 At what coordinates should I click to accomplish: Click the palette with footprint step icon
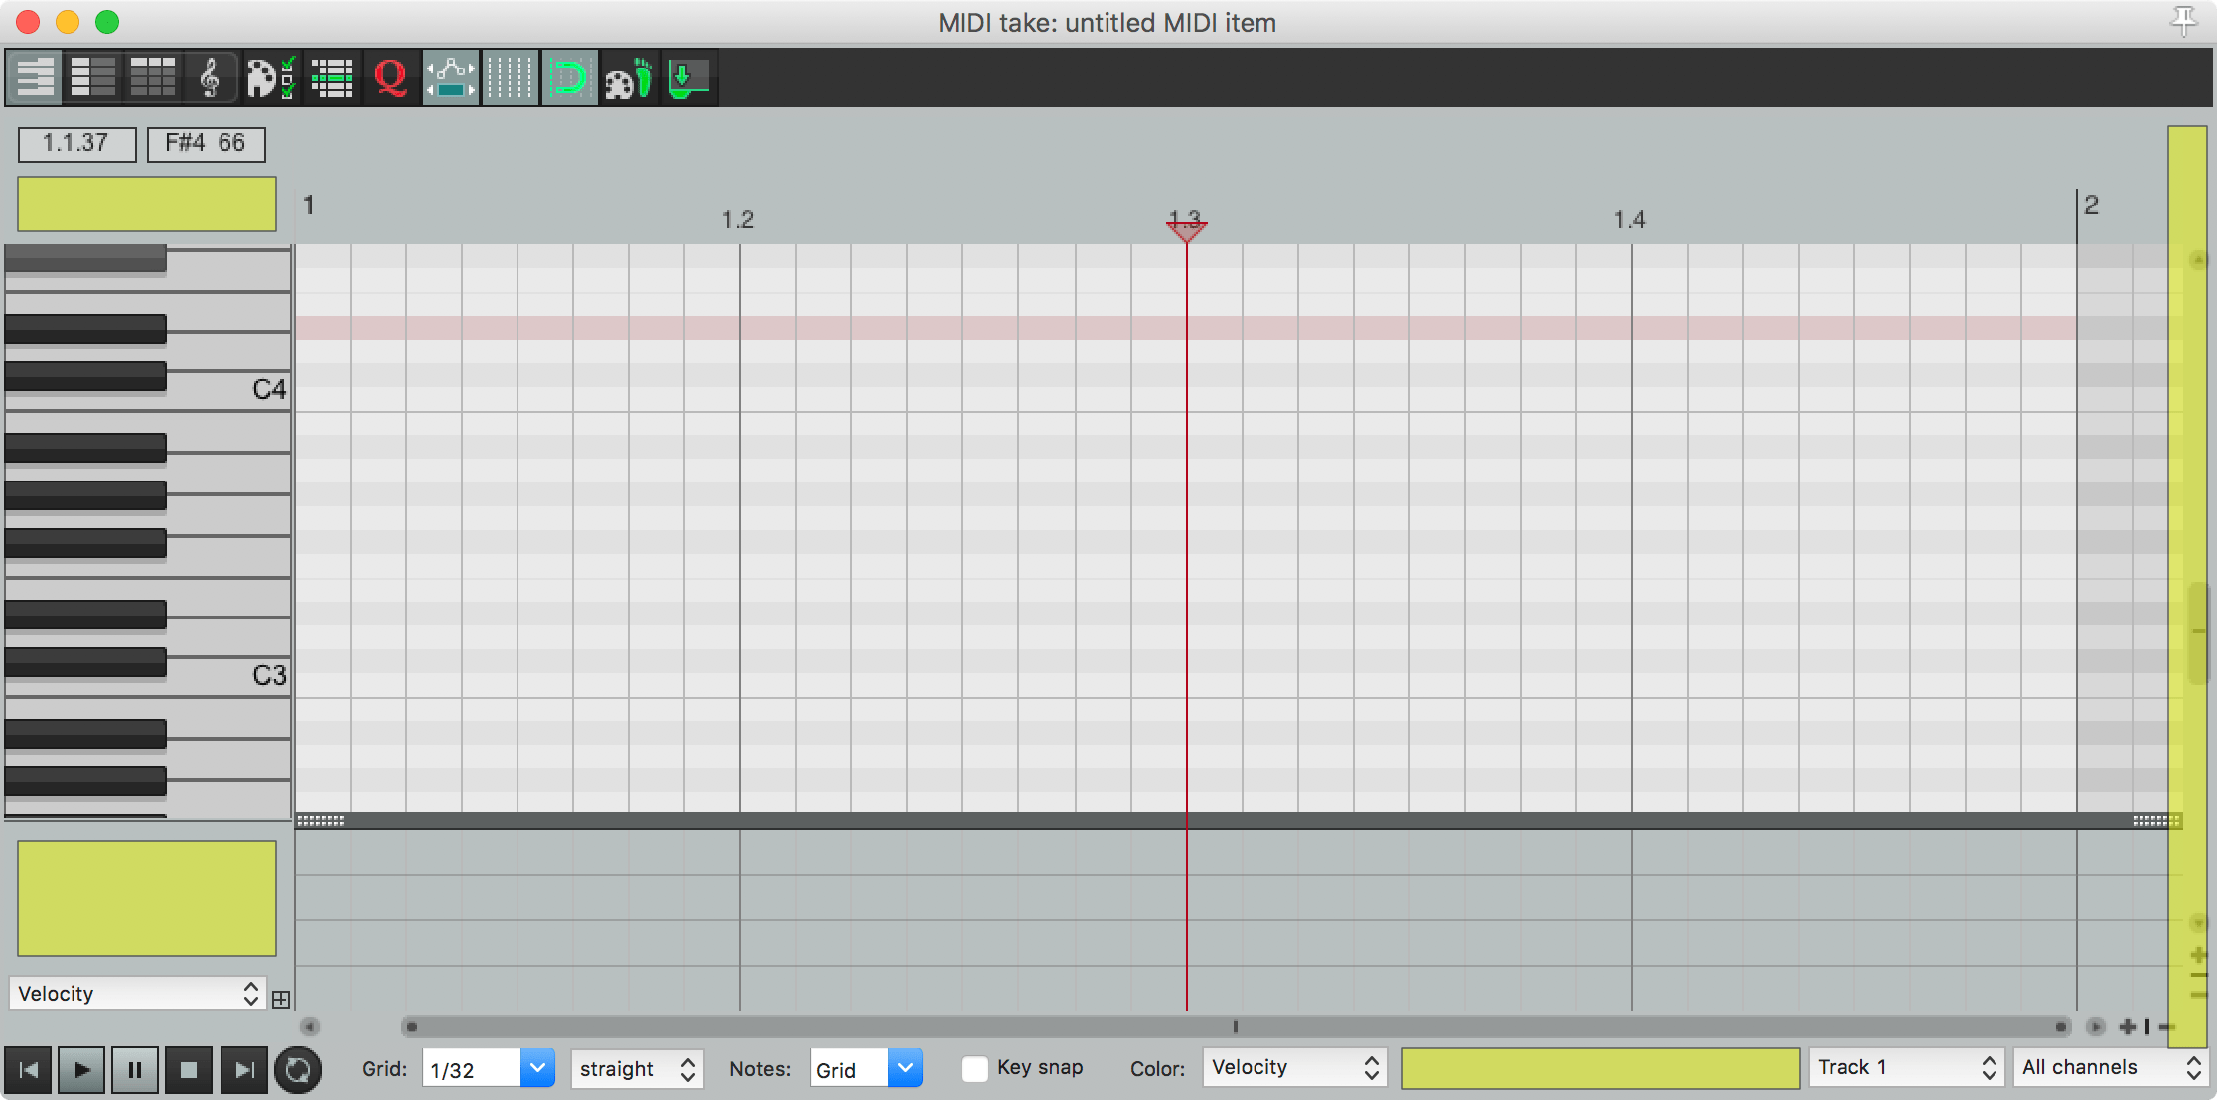pyautogui.click(x=628, y=77)
